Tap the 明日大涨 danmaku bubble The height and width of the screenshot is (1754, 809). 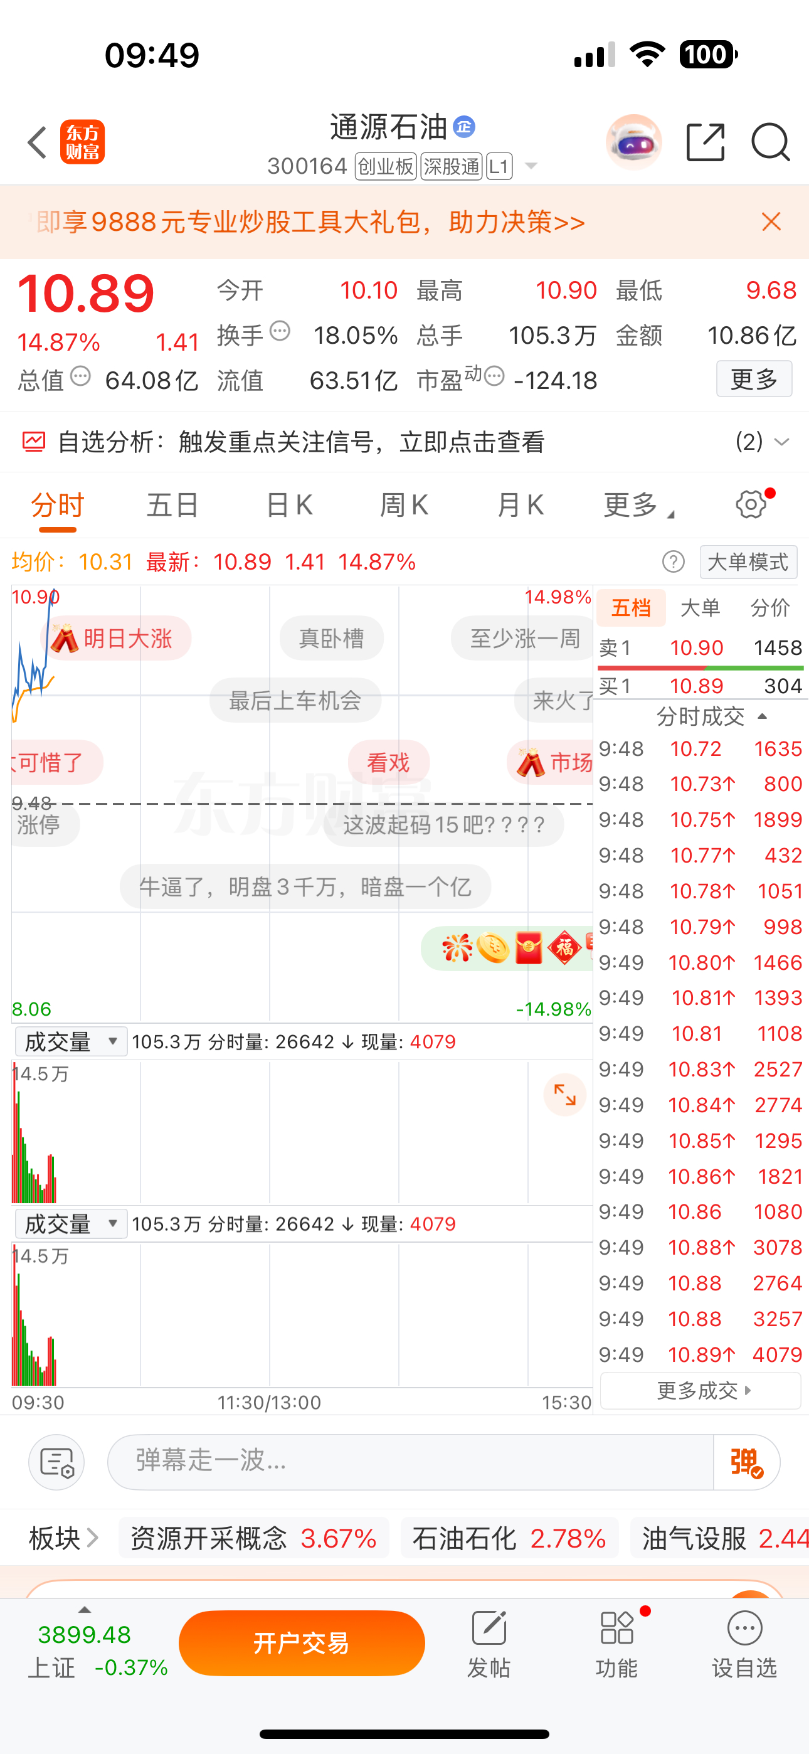pos(116,639)
